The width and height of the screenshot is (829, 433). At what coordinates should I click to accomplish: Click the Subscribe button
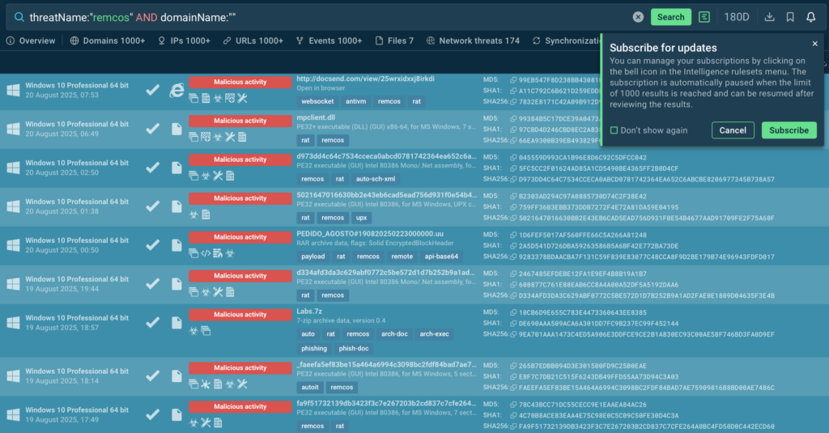[x=789, y=130]
